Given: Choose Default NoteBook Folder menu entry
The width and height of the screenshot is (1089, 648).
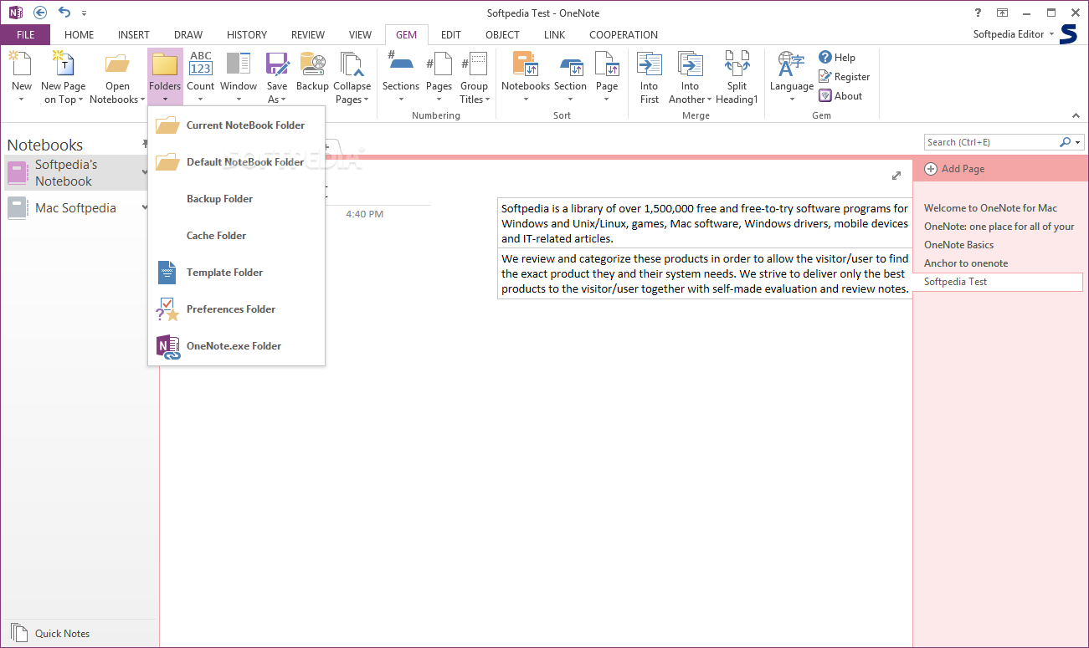Looking at the screenshot, I should coord(236,162).
